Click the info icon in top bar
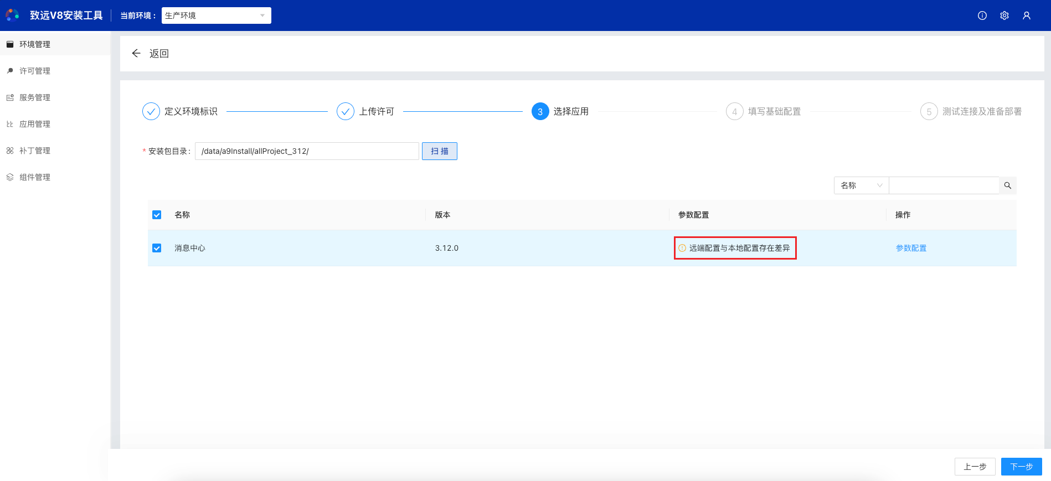Image resolution: width=1051 pixels, height=481 pixels. point(982,15)
